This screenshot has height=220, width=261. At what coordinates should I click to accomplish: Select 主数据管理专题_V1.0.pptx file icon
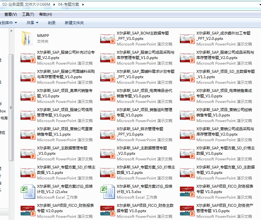pyautogui.click(x=28, y=153)
